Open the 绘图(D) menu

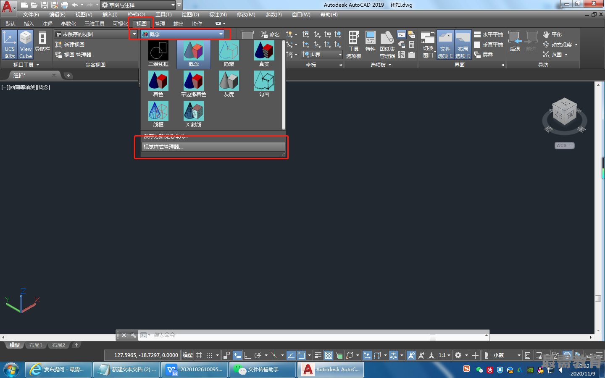coord(190,15)
